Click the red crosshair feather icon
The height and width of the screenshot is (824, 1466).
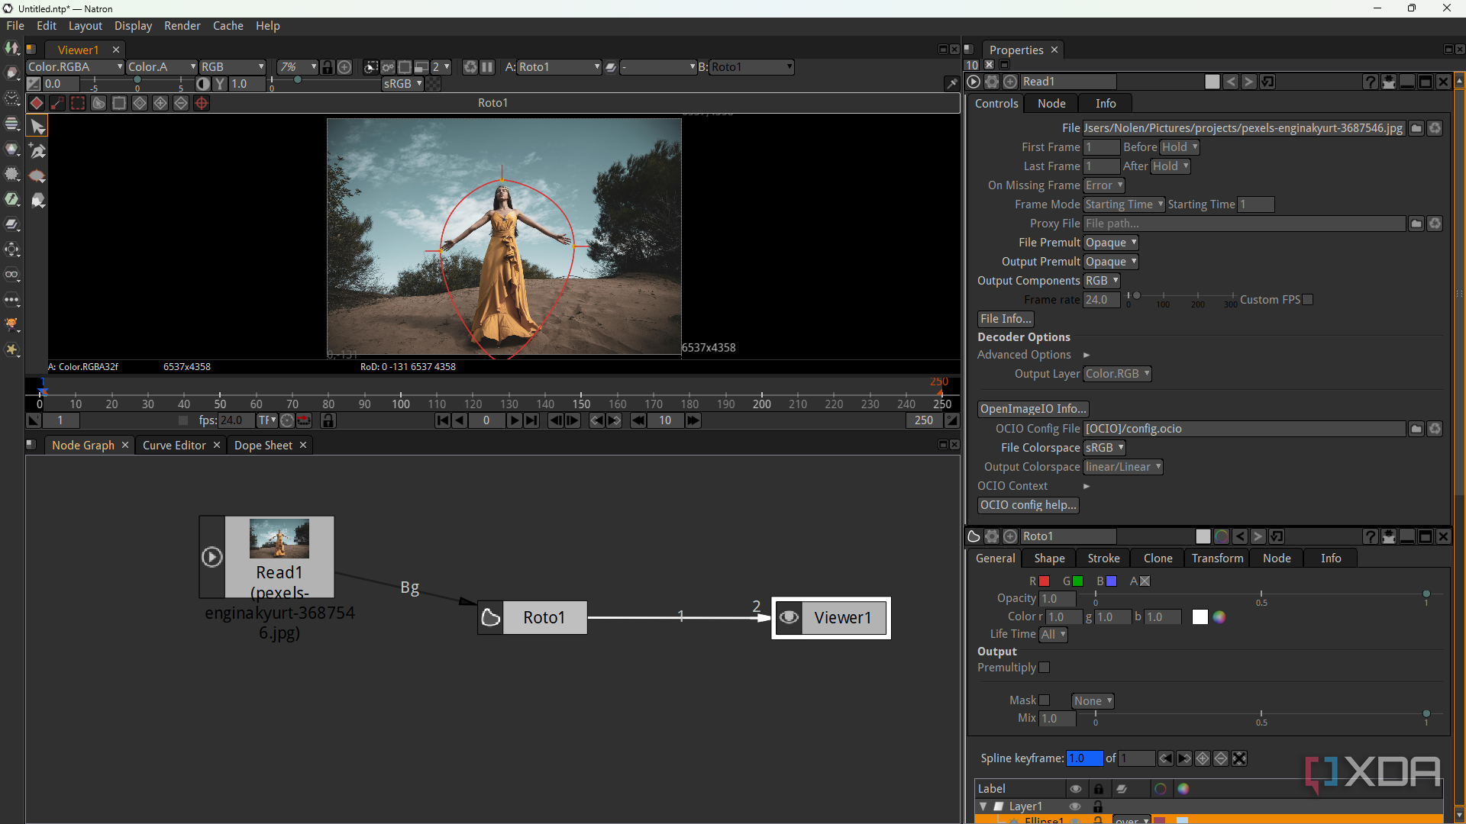point(202,103)
